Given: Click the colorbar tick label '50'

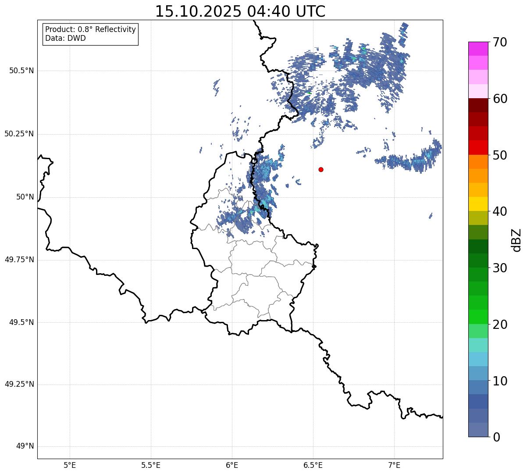Looking at the screenshot, I should click(500, 155).
